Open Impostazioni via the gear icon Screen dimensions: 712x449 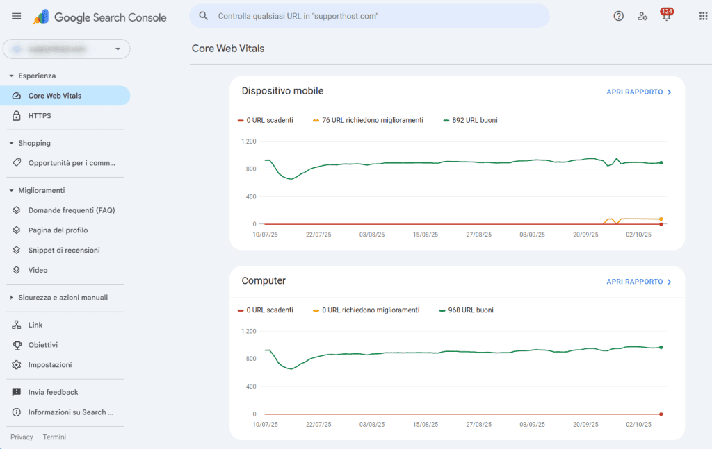tap(15, 364)
